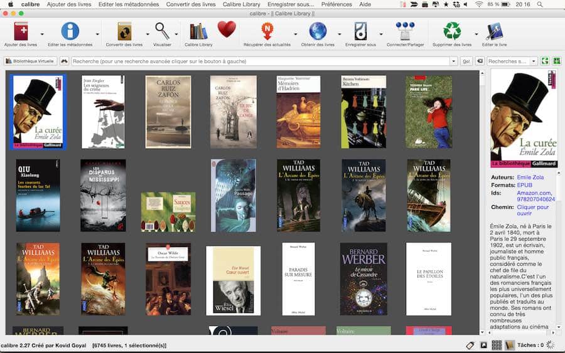The width and height of the screenshot is (565, 353).
Task: Expand the Obtenir des livres dropdown arrow
Action: [339, 34]
